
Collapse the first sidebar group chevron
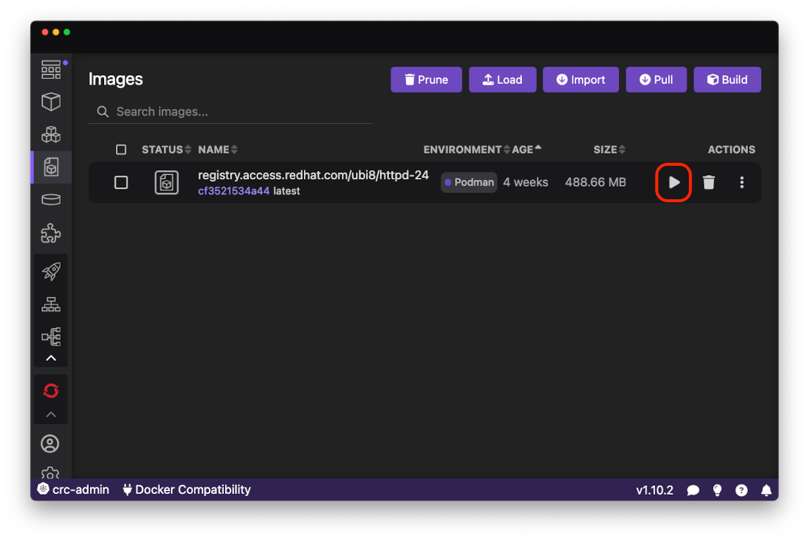(51, 358)
